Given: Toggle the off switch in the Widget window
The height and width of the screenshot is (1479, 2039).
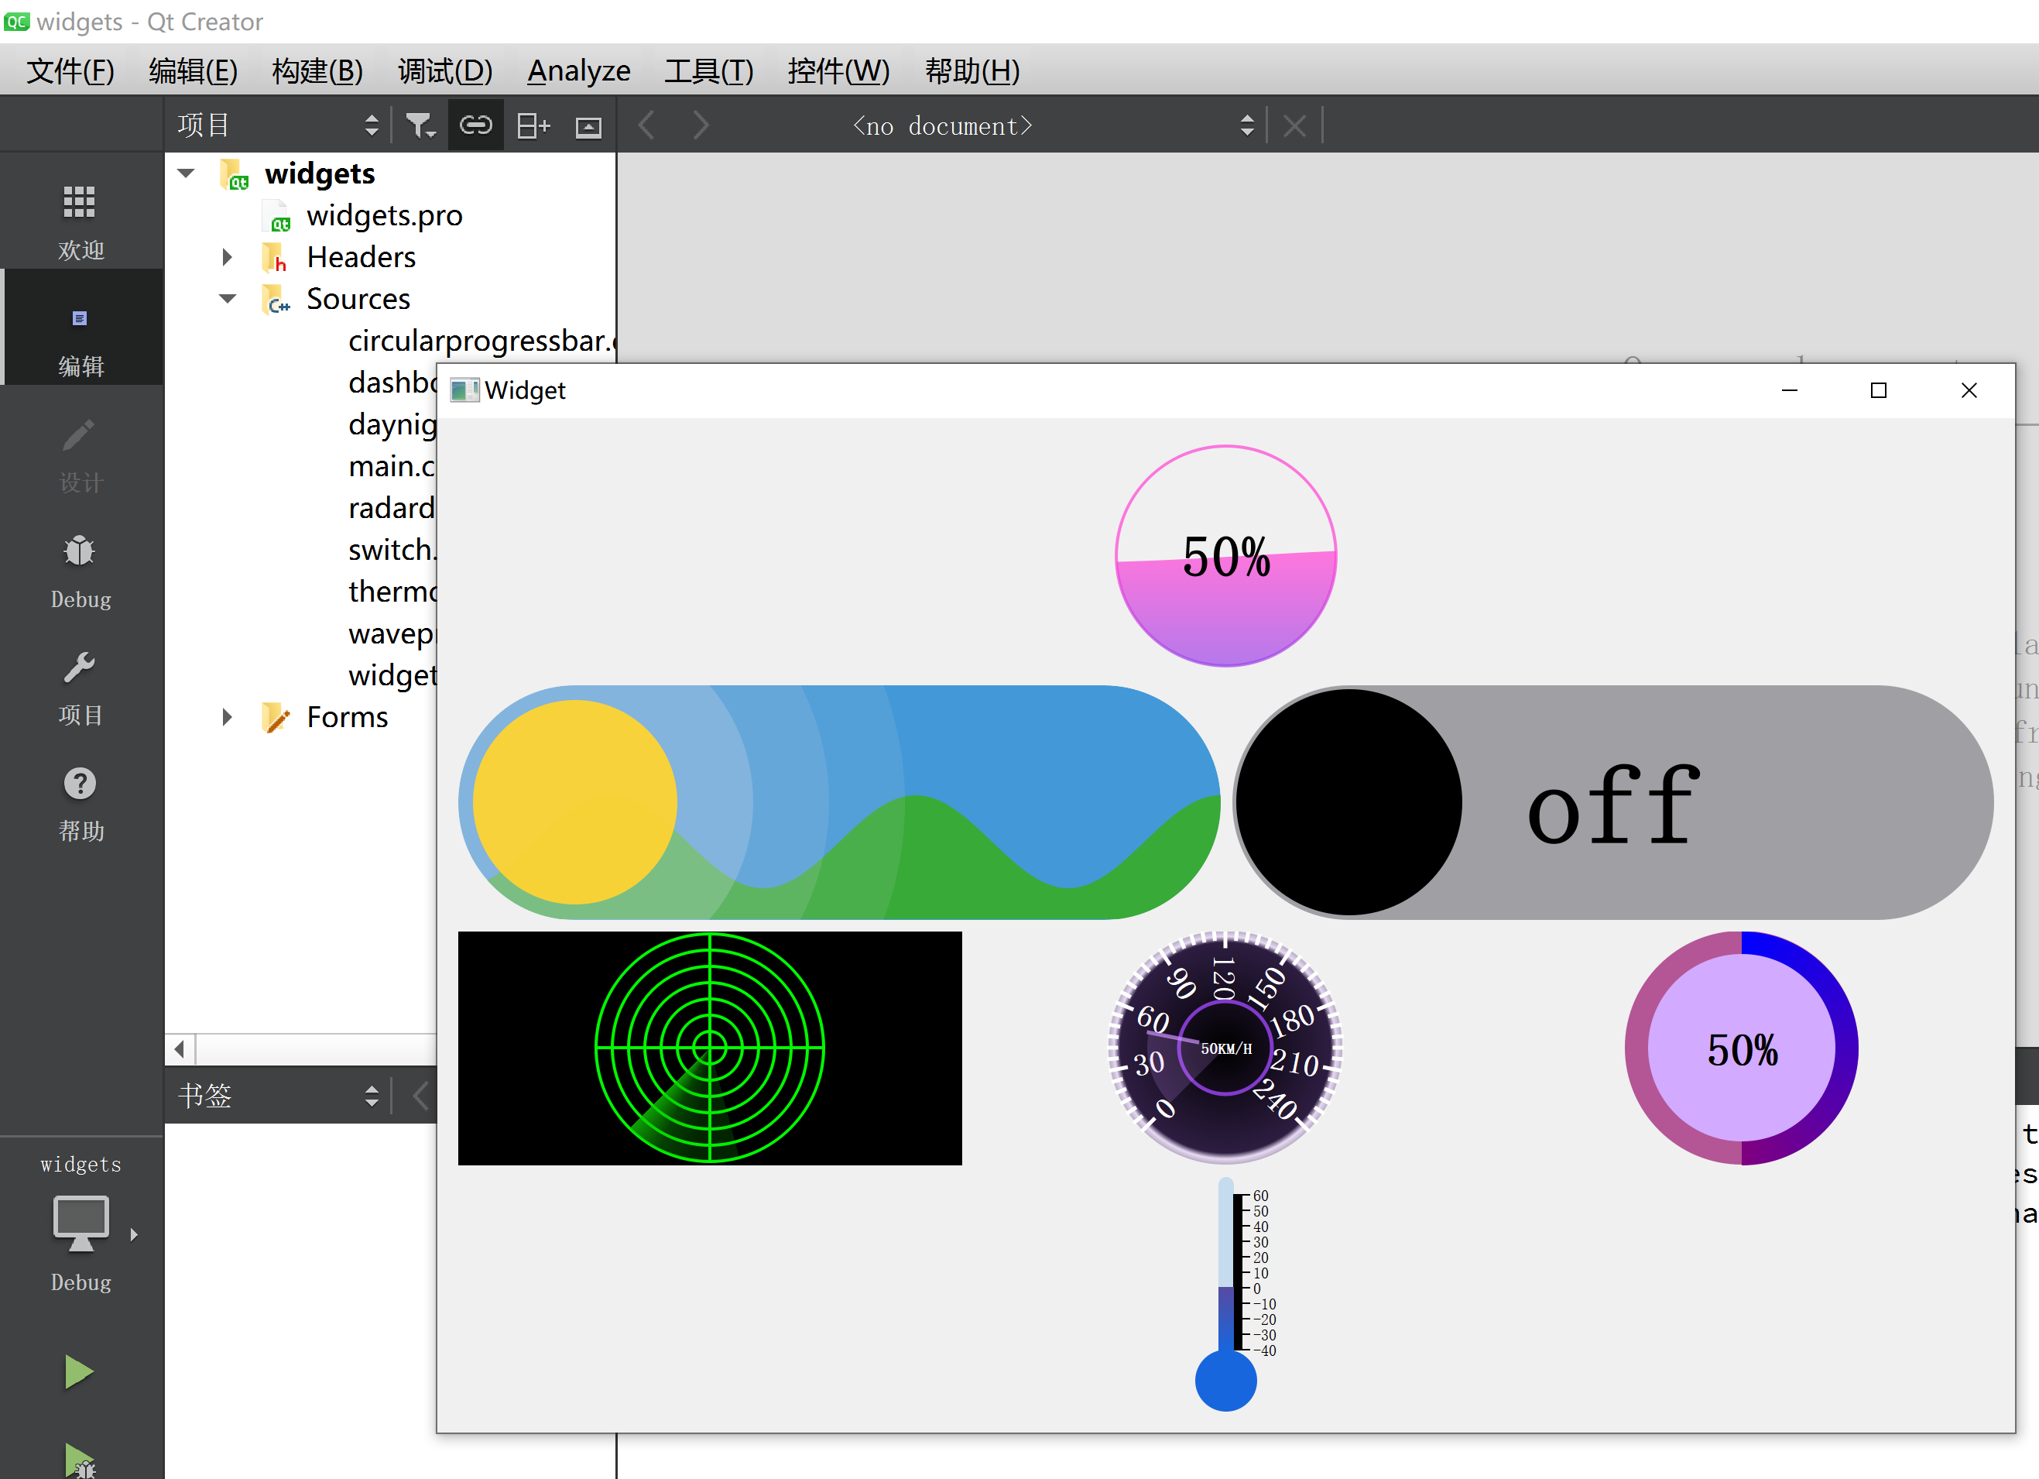Looking at the screenshot, I should click(1613, 802).
